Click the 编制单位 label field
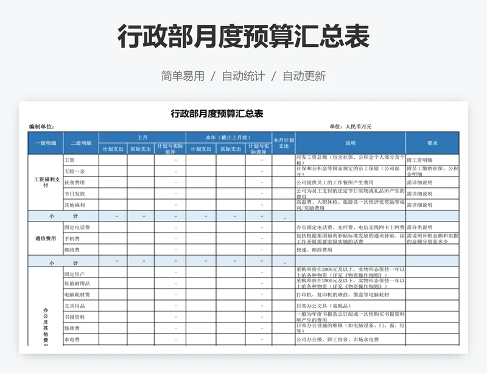This screenshot has width=487, height=373. (41, 127)
